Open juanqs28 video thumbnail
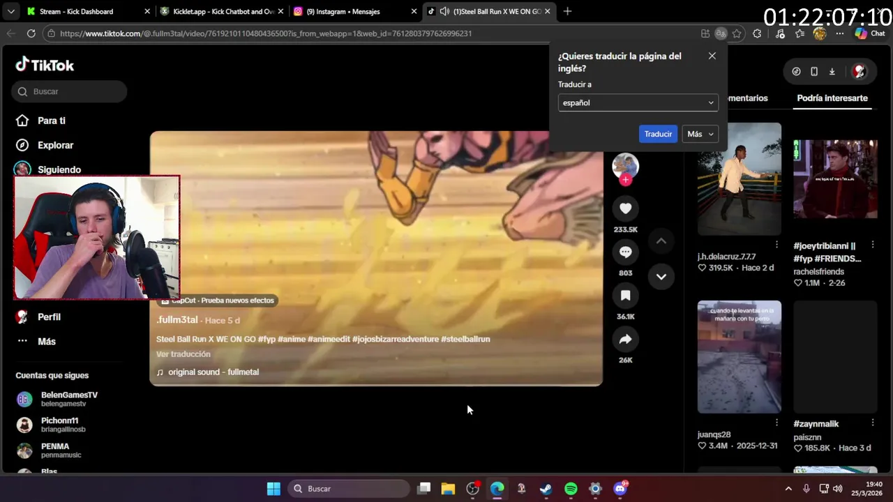Screen dimensions: 893x502 pos(739,357)
